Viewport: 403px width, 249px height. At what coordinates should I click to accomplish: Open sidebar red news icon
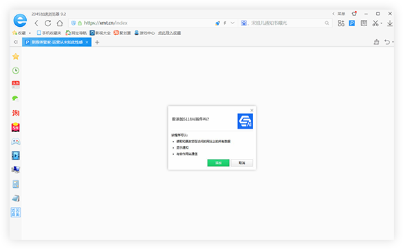coord(16,85)
